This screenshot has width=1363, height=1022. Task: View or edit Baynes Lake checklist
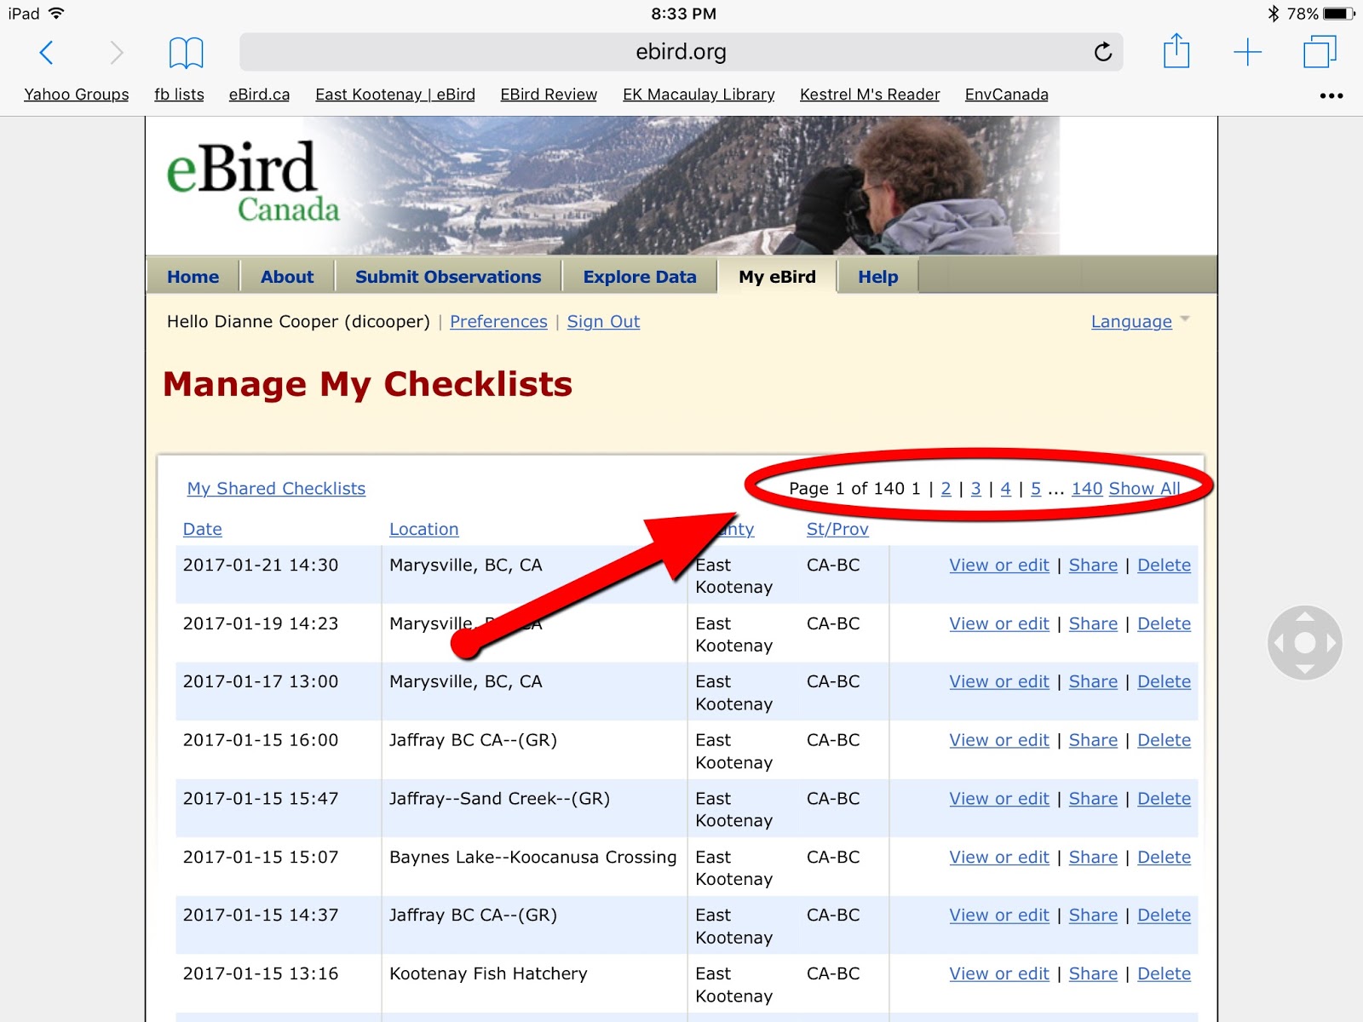[999, 858]
